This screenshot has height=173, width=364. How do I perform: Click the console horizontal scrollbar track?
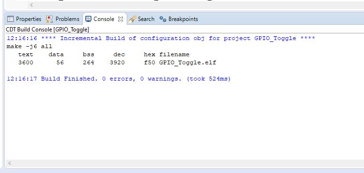(188, 163)
